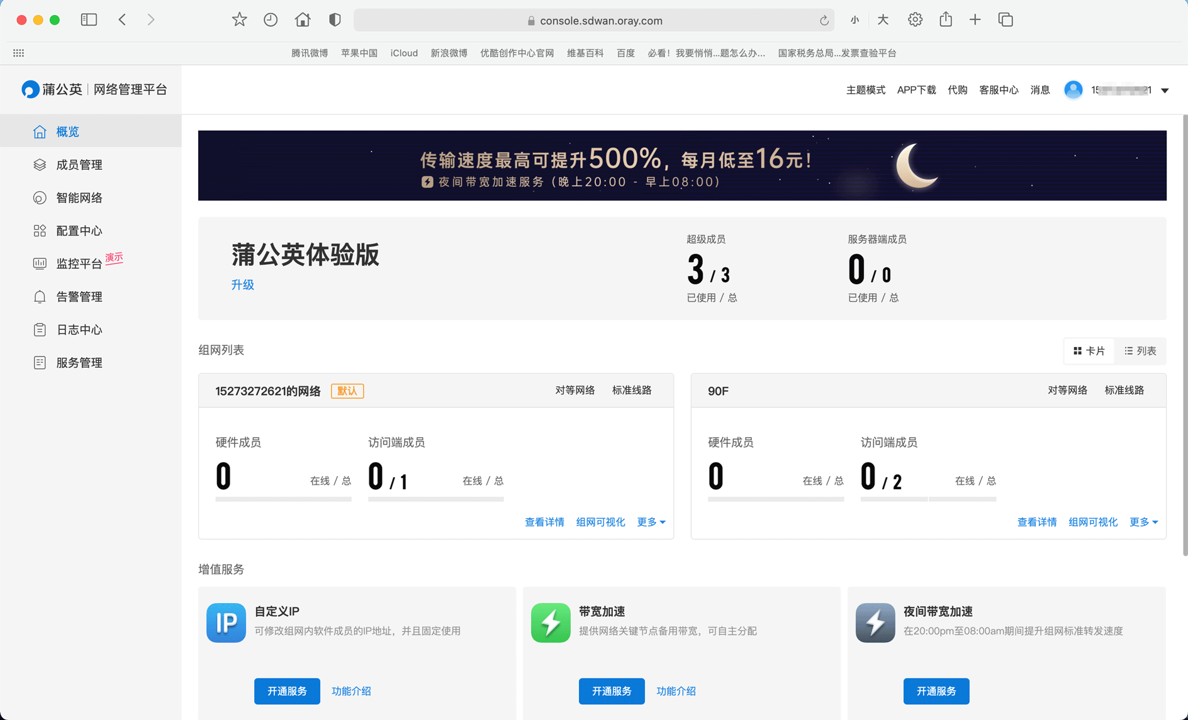Screen dimensions: 1188x720
Task: Open 消息 in the top navigation
Action: [1039, 90]
